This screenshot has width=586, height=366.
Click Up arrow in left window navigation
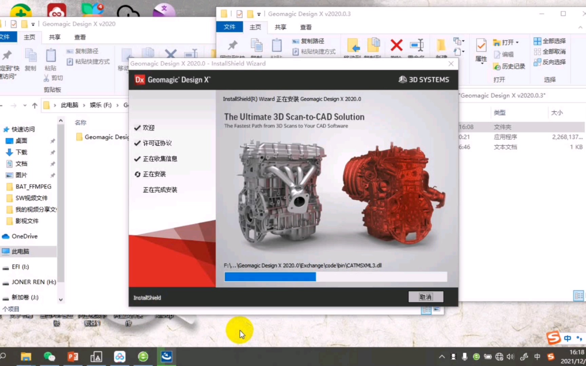click(35, 105)
